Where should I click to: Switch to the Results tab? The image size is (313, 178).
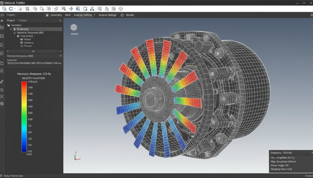point(130,15)
